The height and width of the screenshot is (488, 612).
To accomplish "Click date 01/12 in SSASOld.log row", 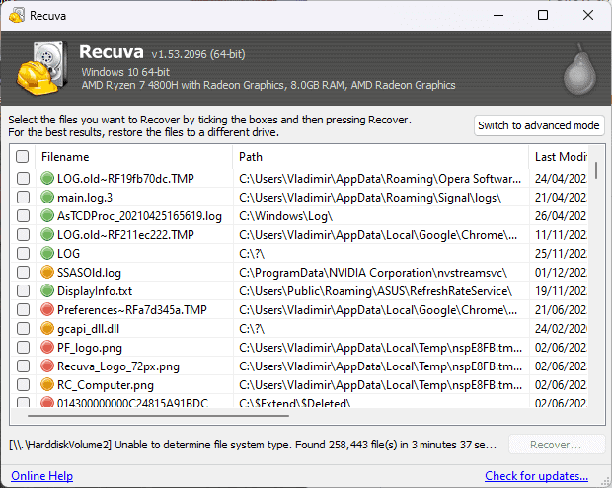I will (561, 273).
